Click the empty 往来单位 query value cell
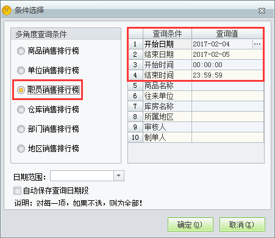The height and width of the screenshot is (238, 275). coord(227,96)
